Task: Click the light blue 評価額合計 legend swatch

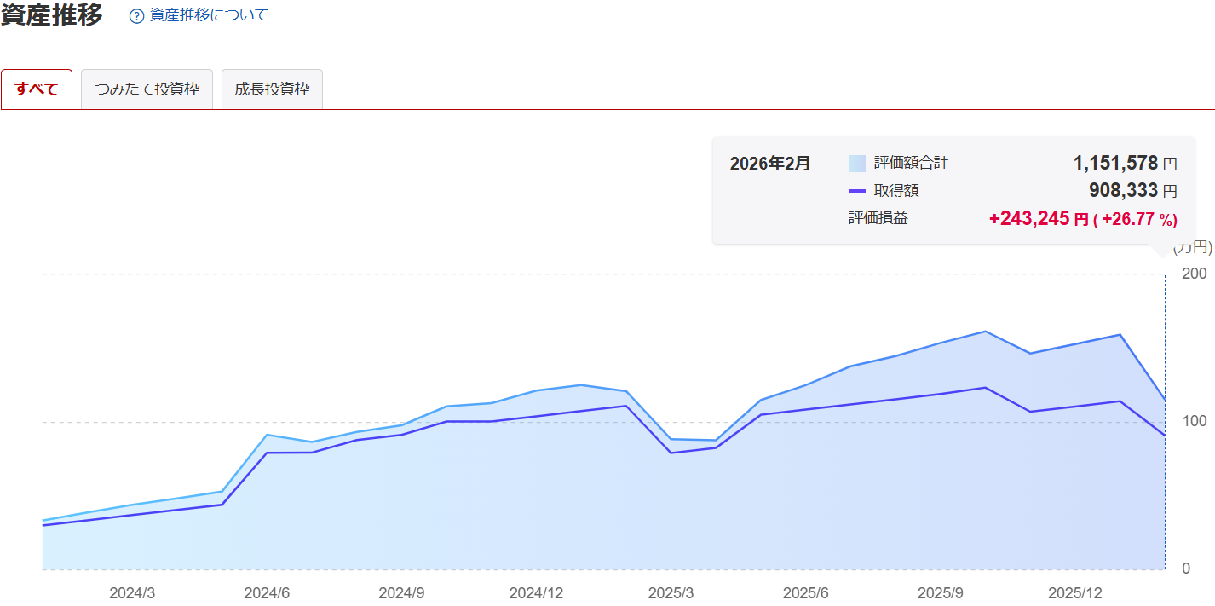Action: [x=856, y=163]
